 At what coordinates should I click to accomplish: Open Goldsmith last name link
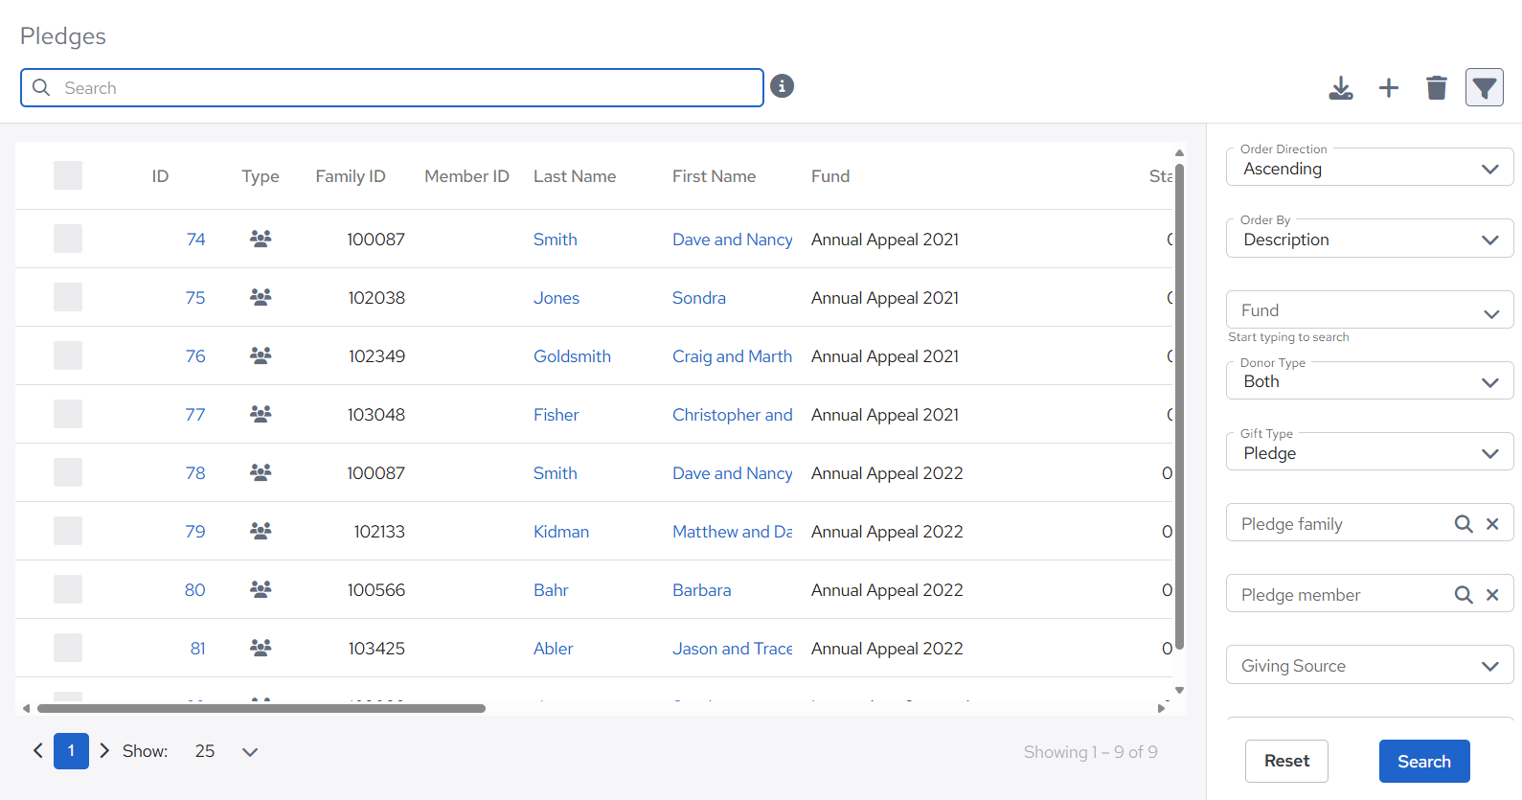pos(572,356)
